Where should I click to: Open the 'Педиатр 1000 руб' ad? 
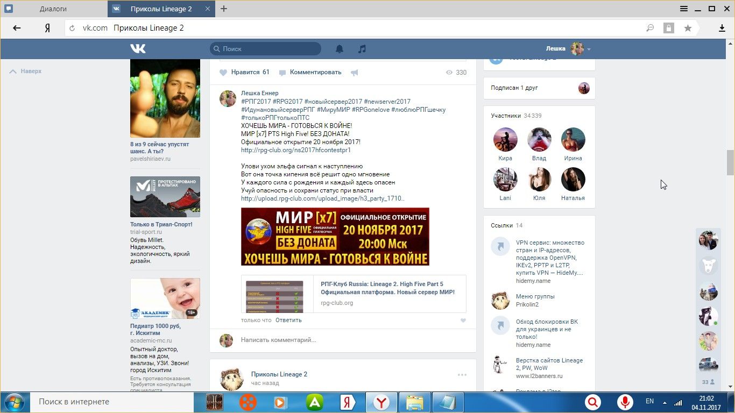tap(165, 334)
